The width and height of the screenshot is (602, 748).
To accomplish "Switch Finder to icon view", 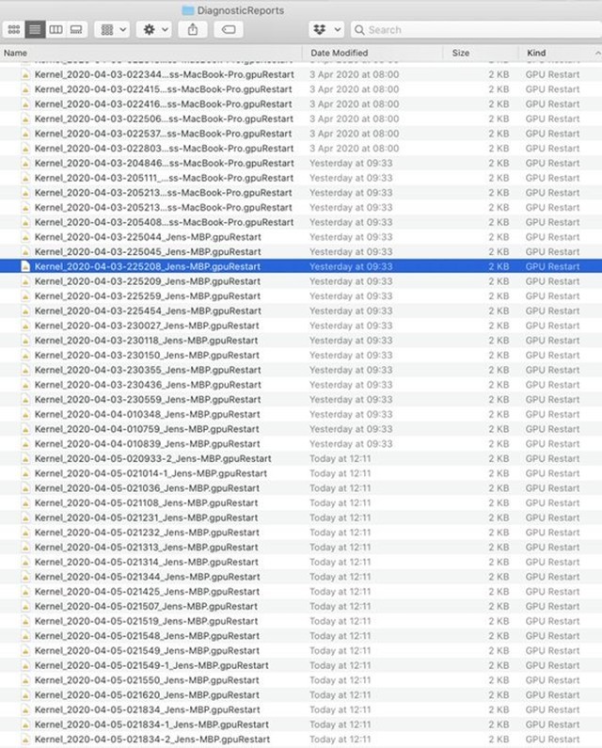I will click(x=14, y=29).
